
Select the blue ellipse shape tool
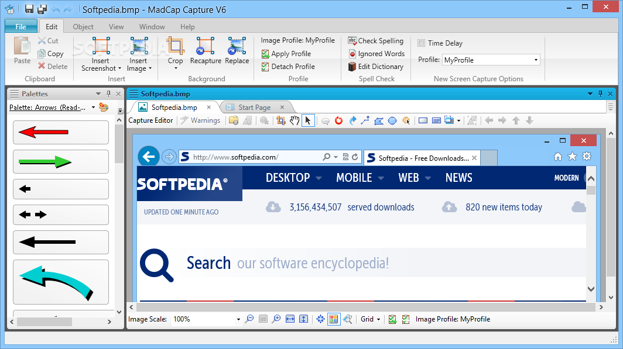click(x=392, y=120)
